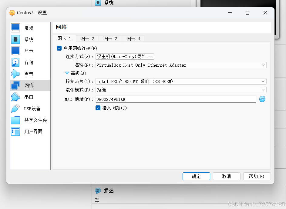Click the 系统 chip icon in background window

point(98,2)
